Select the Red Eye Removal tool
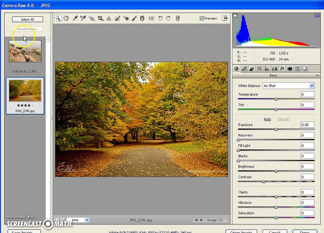The width and height of the screenshot is (324, 233). tap(126, 18)
